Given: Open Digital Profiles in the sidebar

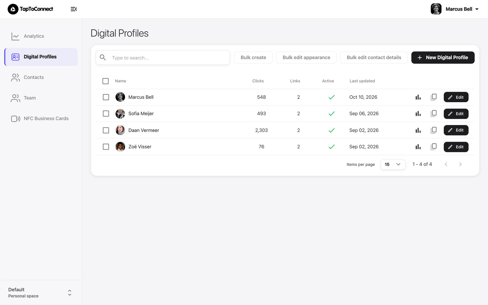Looking at the screenshot, I should (41, 57).
